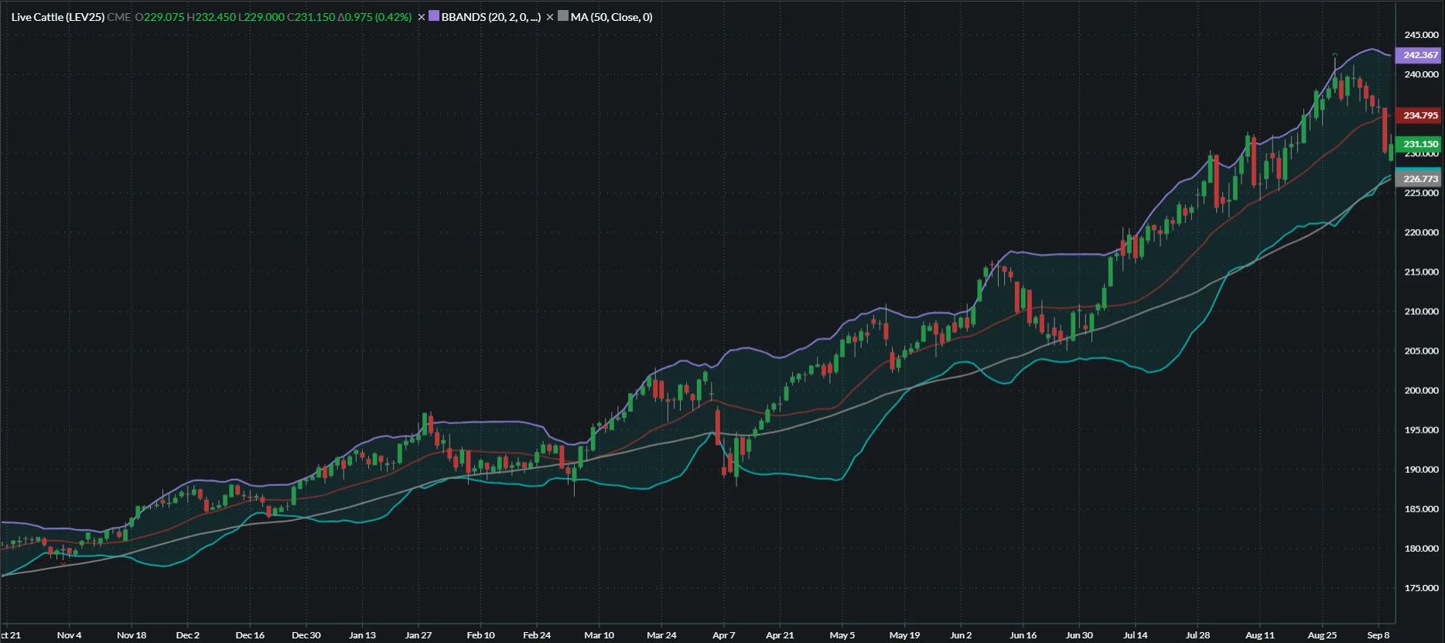The image size is (1445, 643).
Task: Click the Nov 4 date label
Action: tap(69, 635)
